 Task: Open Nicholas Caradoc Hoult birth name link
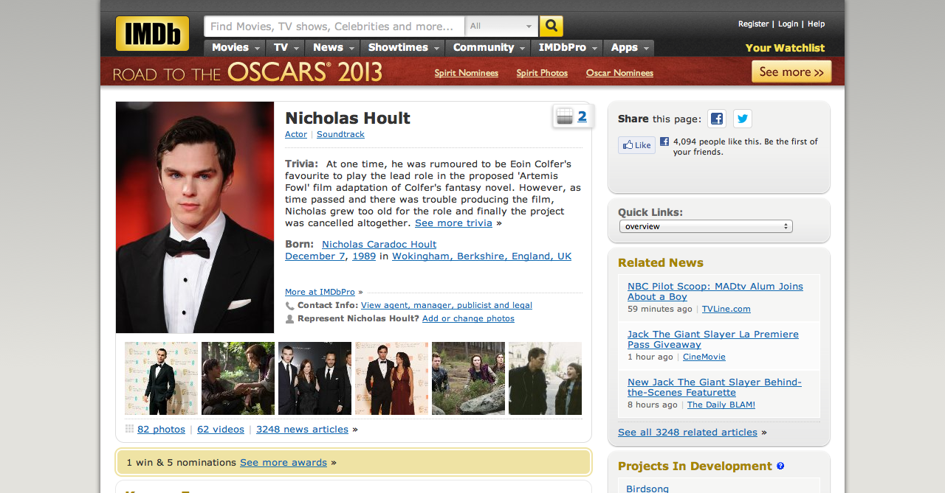379,244
